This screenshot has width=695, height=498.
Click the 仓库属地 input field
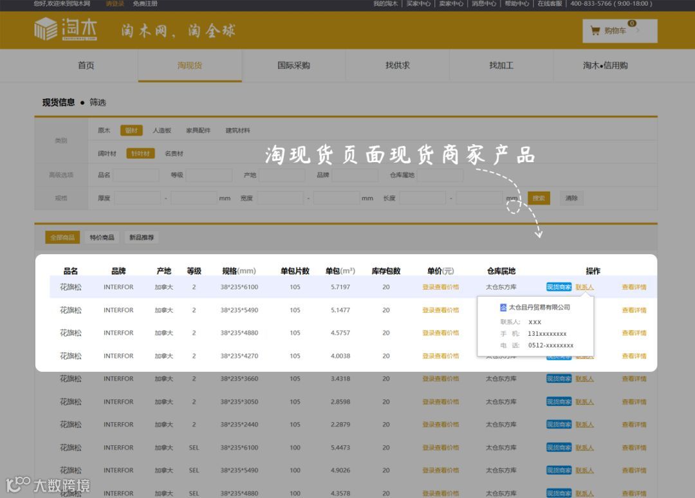[x=440, y=175]
